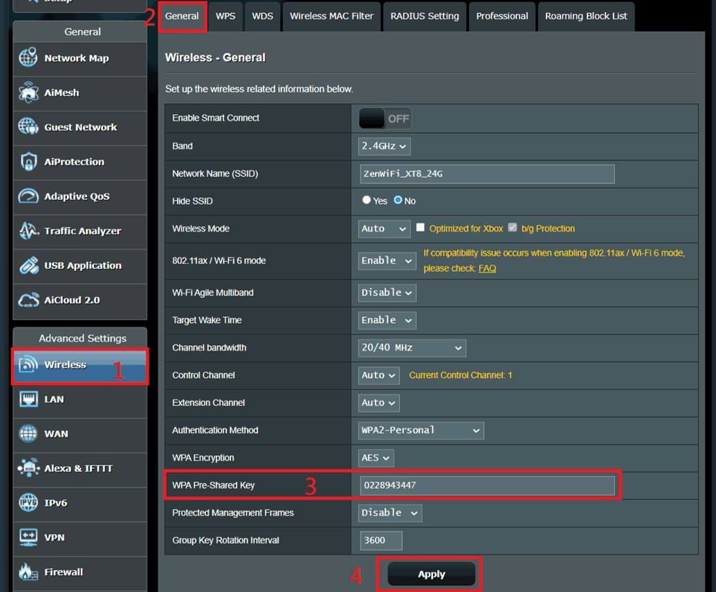
Task: Click the Apply button
Action: click(x=431, y=574)
